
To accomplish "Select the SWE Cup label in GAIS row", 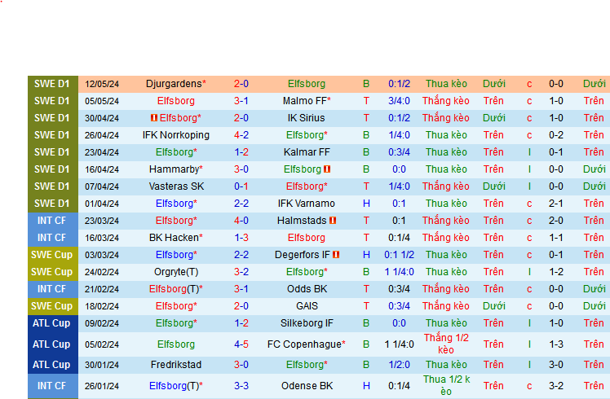I will (x=52, y=306).
